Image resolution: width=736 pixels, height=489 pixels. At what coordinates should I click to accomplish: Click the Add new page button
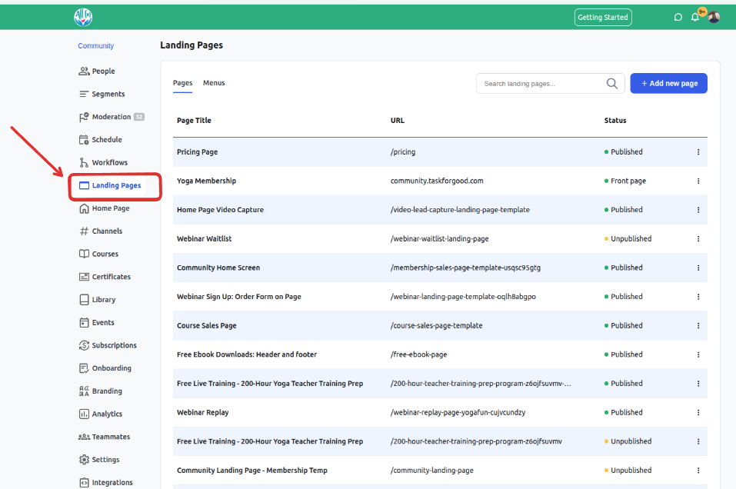[x=668, y=84]
